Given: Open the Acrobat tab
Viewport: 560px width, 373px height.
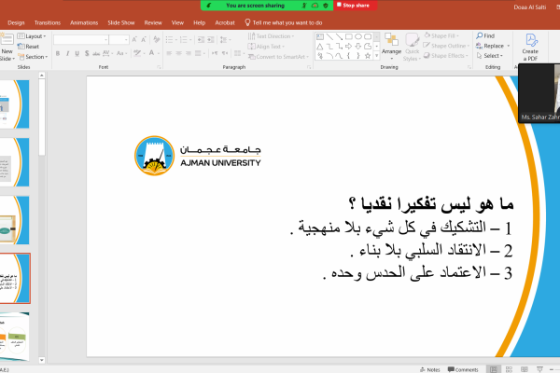Looking at the screenshot, I should point(225,22).
